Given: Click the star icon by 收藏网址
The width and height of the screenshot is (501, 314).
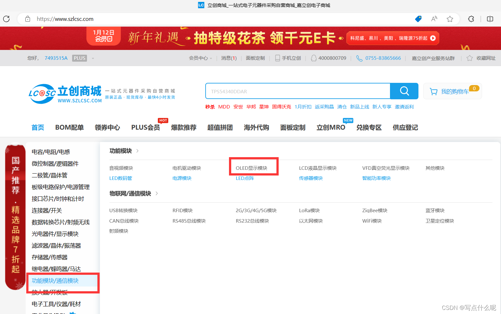Looking at the screenshot, I should tap(470, 58).
